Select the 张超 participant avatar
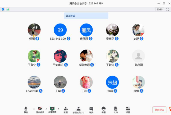Viewport: 171px width, 115px height. (x=112, y=82)
